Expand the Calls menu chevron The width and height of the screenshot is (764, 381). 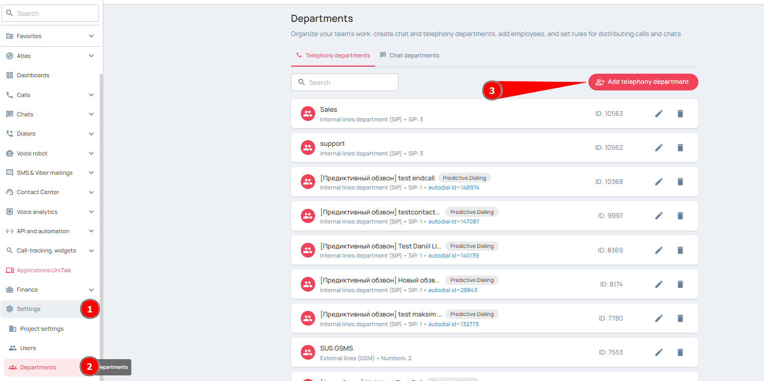(x=92, y=95)
